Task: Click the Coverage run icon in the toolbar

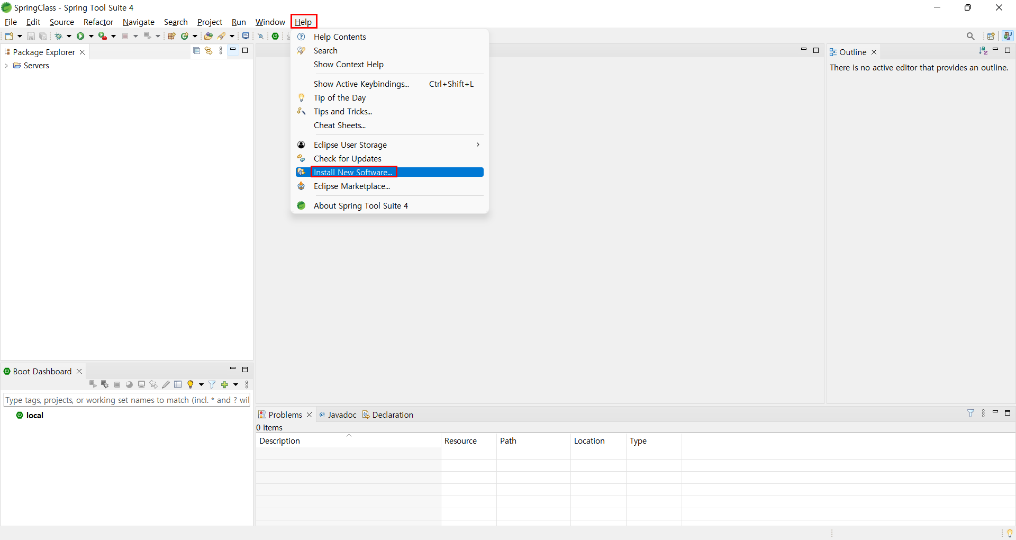Action: [103, 36]
